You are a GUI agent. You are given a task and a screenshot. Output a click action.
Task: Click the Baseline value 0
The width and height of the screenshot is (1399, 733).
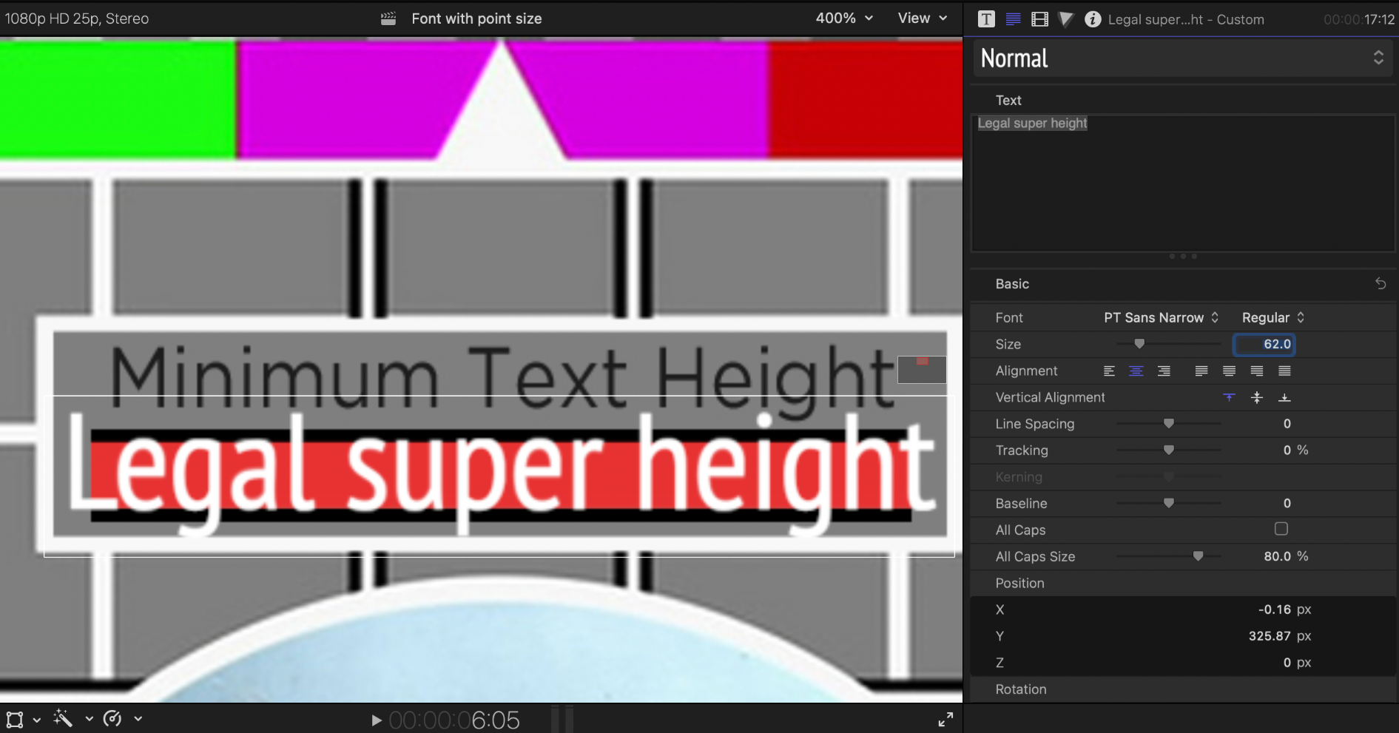point(1287,504)
